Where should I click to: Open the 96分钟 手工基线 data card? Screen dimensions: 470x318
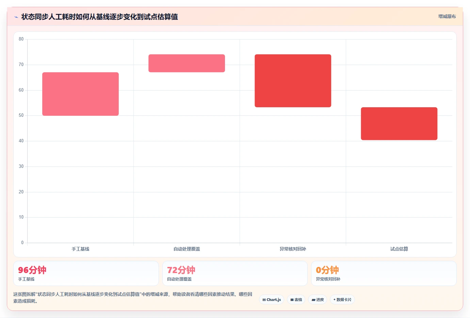(x=86, y=273)
